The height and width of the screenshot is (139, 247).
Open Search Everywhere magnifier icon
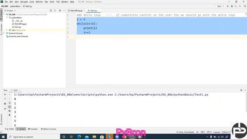245,6
